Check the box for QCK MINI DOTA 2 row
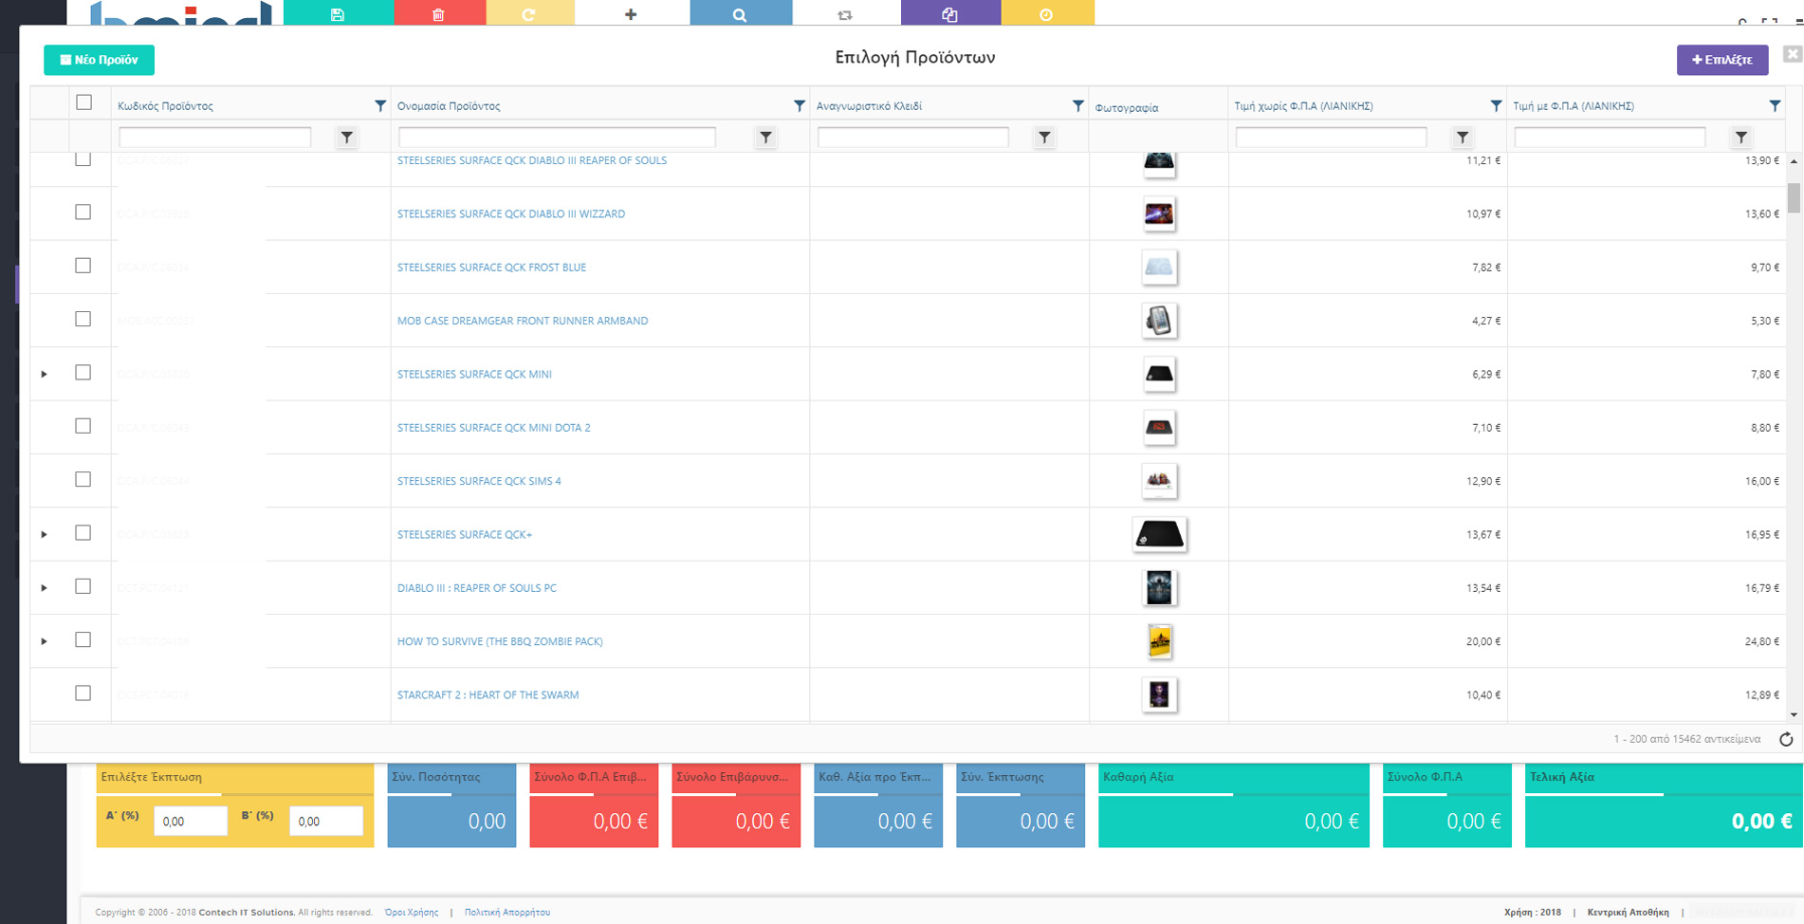The width and height of the screenshot is (1804, 924). (x=83, y=426)
